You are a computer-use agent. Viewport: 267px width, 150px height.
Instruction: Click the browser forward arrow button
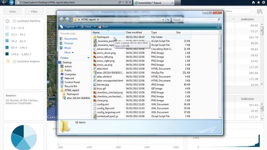pyautogui.click(x=11, y=2)
